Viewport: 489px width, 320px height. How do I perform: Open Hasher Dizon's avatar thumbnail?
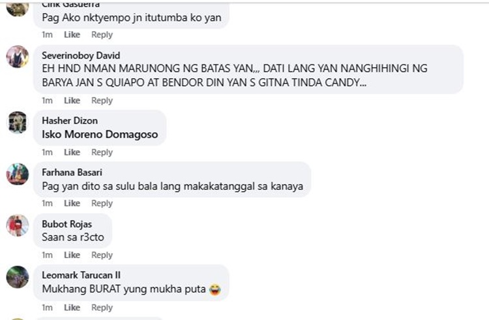(x=18, y=122)
